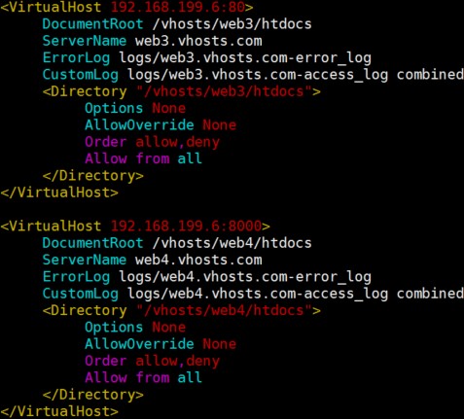Select the text web3.vhosts.com after ServerName

(x=198, y=41)
